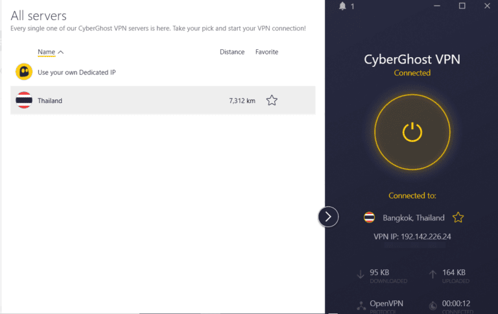
Task: Toggle favorite star for Bangkok, Thailand
Action: tap(458, 218)
